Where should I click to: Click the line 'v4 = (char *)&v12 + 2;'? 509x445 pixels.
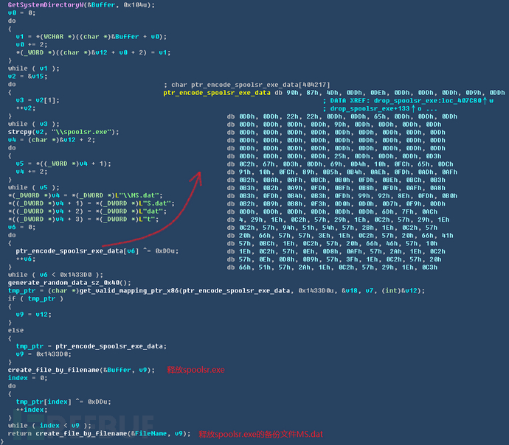coord(52,140)
